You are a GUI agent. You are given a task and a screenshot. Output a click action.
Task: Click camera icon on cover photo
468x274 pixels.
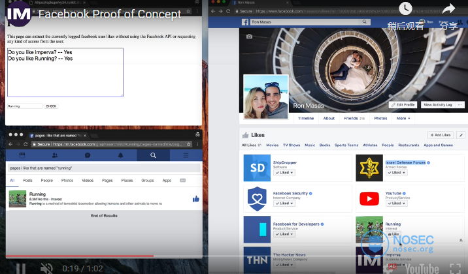tap(249, 37)
